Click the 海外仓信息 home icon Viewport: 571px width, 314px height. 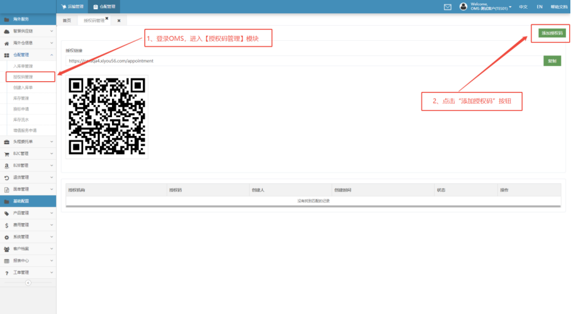(x=6, y=43)
